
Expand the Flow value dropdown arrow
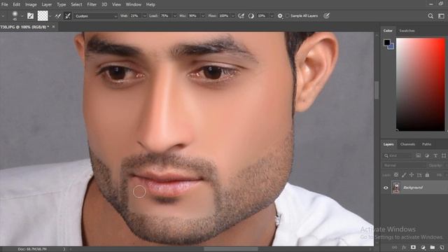pos(233,16)
